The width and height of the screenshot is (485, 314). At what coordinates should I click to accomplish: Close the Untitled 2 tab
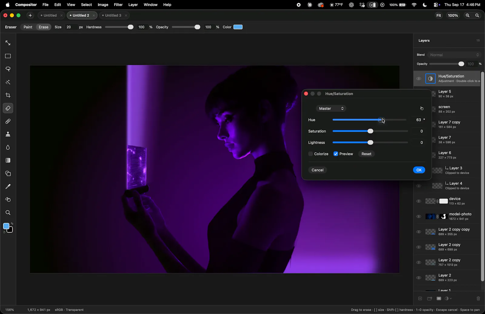(94, 15)
